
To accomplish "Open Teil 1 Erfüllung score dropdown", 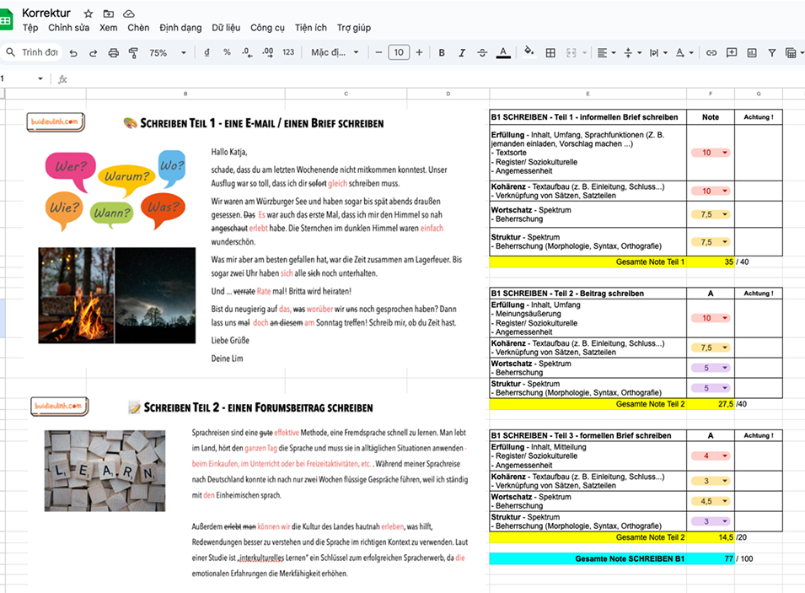I will (711, 153).
